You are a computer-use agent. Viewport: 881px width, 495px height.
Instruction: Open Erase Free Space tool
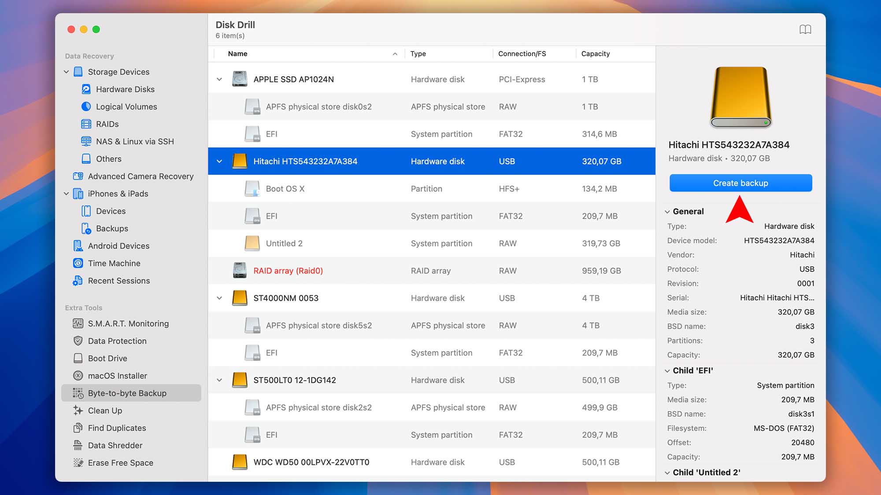coord(120,462)
